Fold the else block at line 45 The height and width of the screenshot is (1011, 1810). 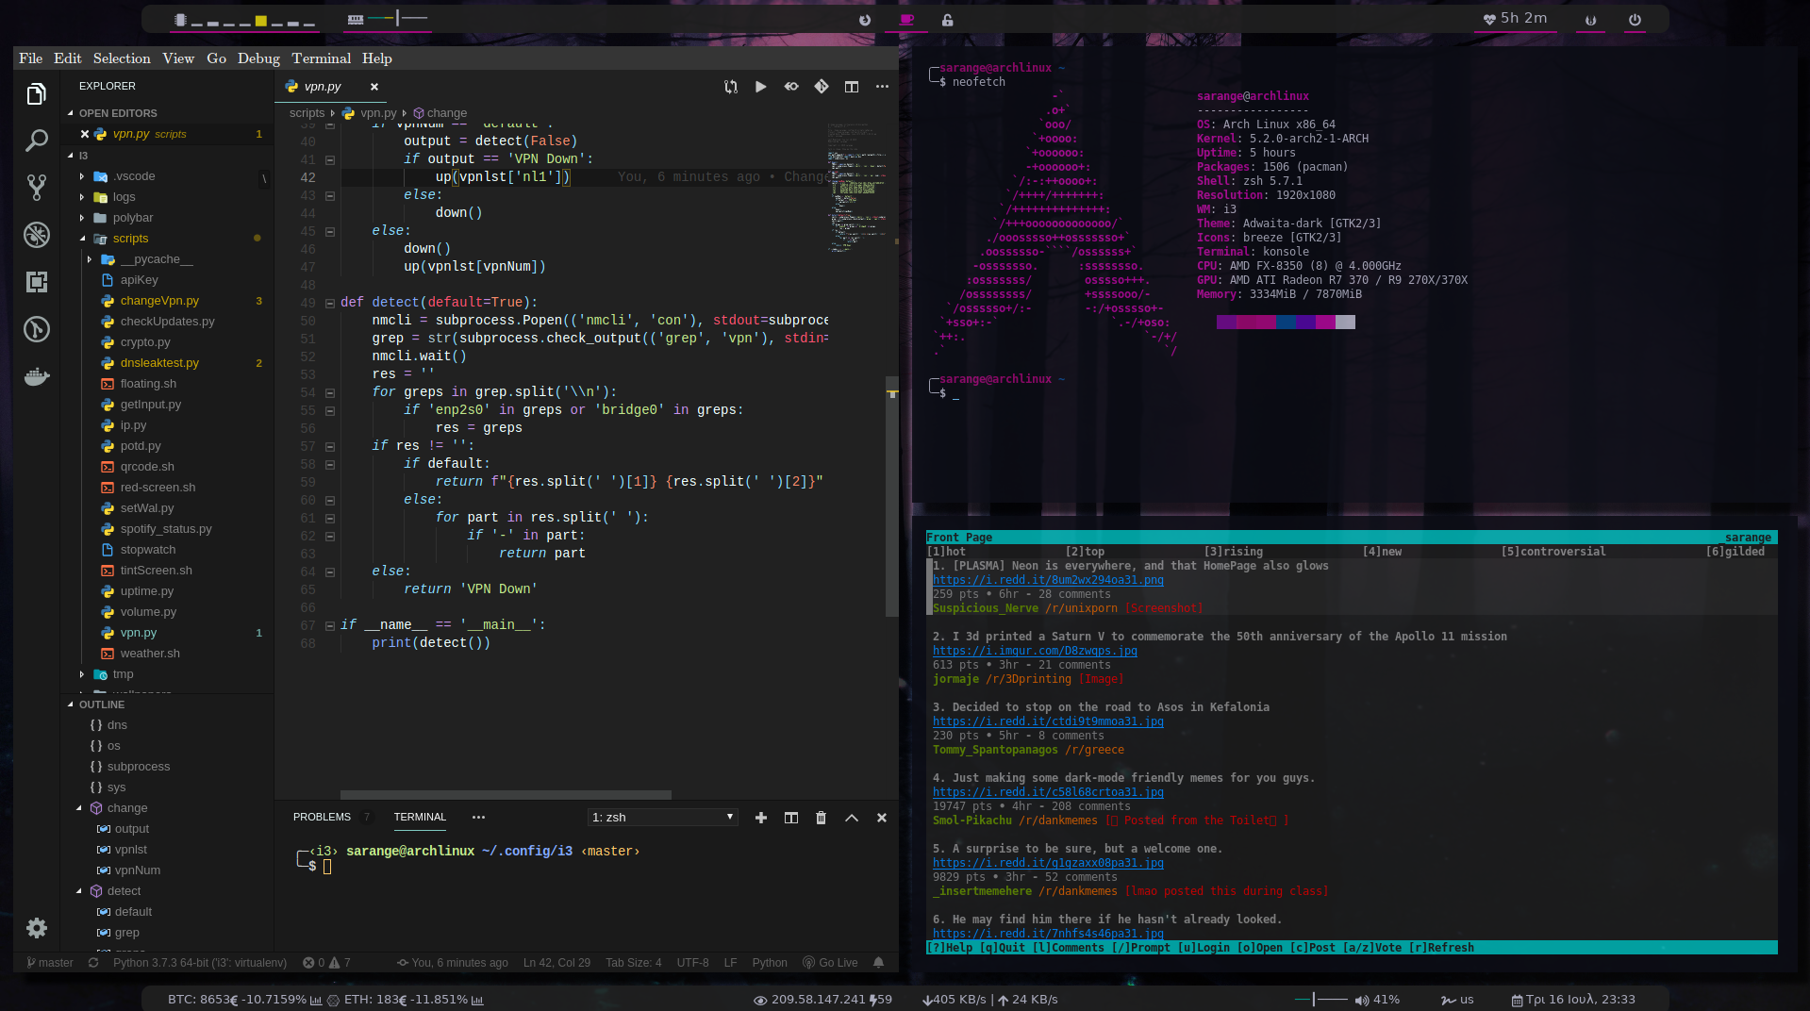[330, 231]
